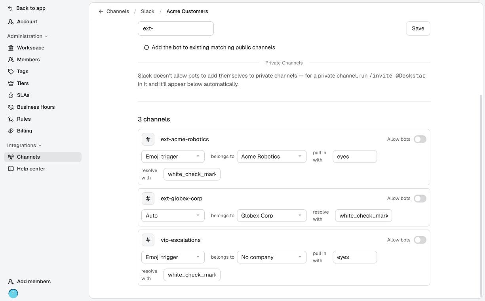The height and width of the screenshot is (301, 485).
Task: Go to Workspace settings
Action: click(x=43, y=48)
